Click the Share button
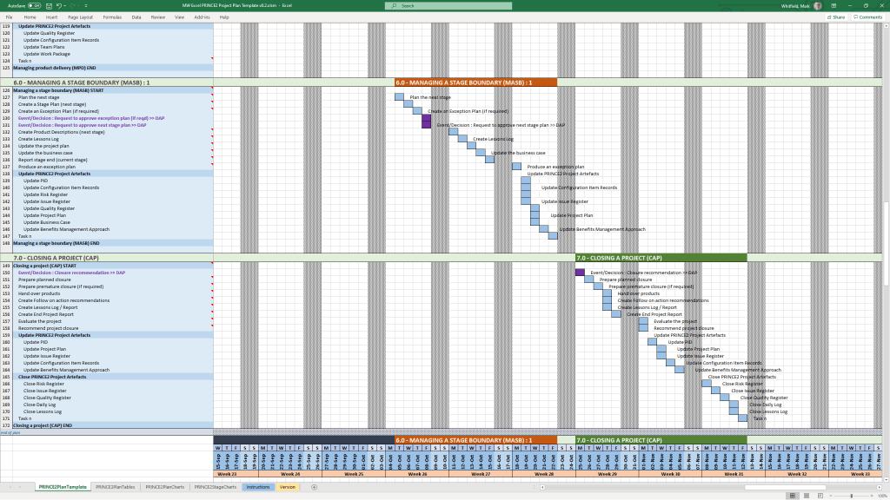890x500 pixels. point(836,16)
